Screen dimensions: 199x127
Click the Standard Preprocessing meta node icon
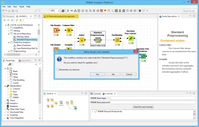click(98, 40)
